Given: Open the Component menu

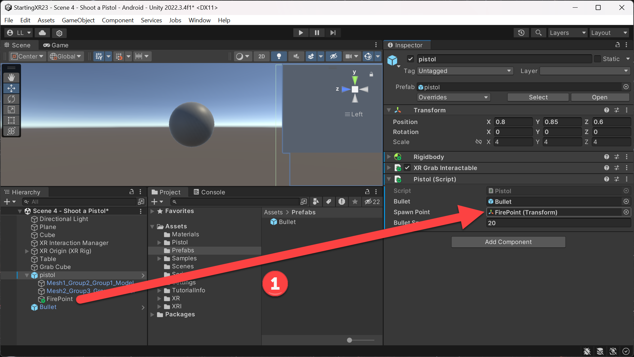Looking at the screenshot, I should tap(118, 20).
